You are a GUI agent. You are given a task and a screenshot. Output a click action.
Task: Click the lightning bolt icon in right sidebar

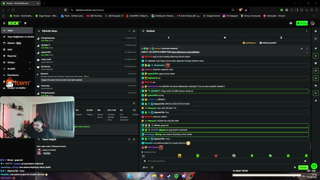tap(316, 56)
